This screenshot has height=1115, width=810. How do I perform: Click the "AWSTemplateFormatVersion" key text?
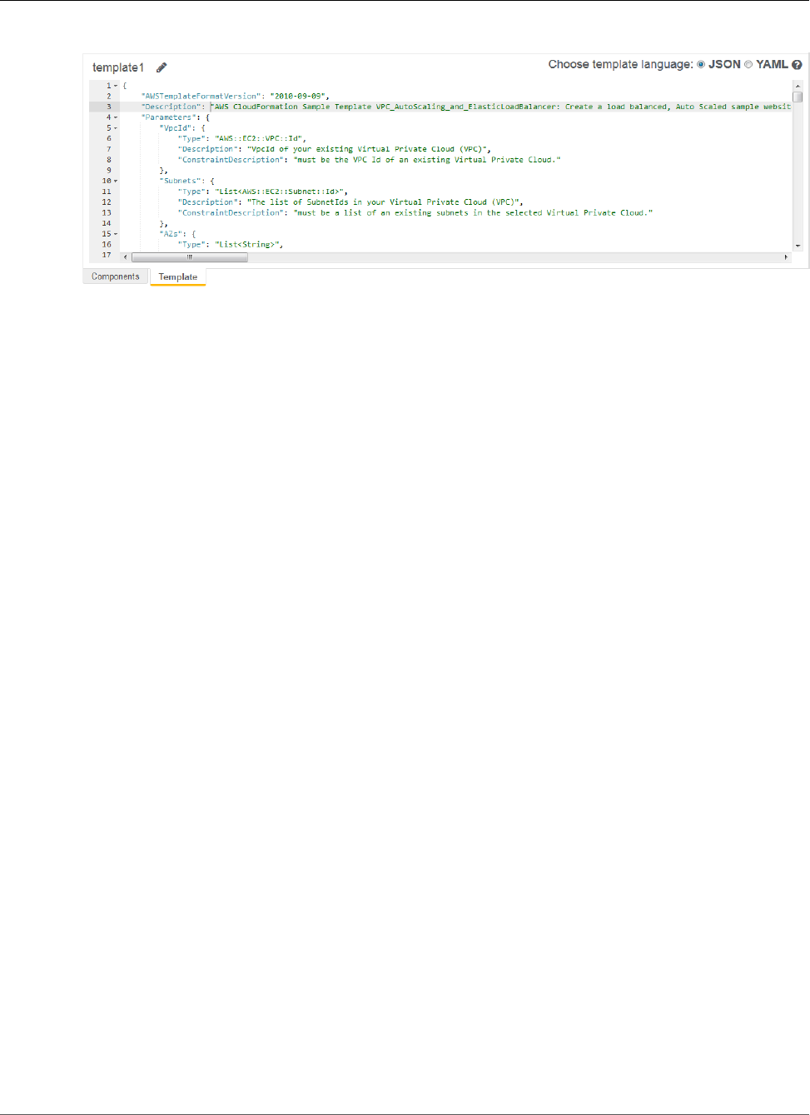point(200,97)
